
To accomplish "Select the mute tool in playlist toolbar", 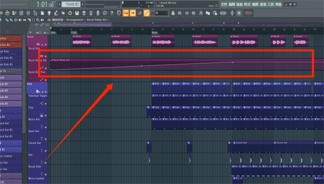I will [x=20, y=20].
